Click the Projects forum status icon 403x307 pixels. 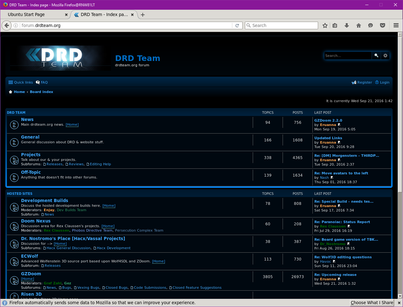(14, 160)
